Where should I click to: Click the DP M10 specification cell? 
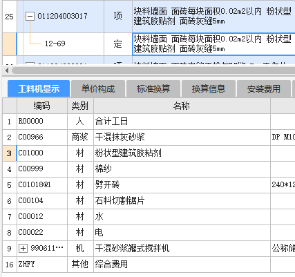(x=283, y=137)
